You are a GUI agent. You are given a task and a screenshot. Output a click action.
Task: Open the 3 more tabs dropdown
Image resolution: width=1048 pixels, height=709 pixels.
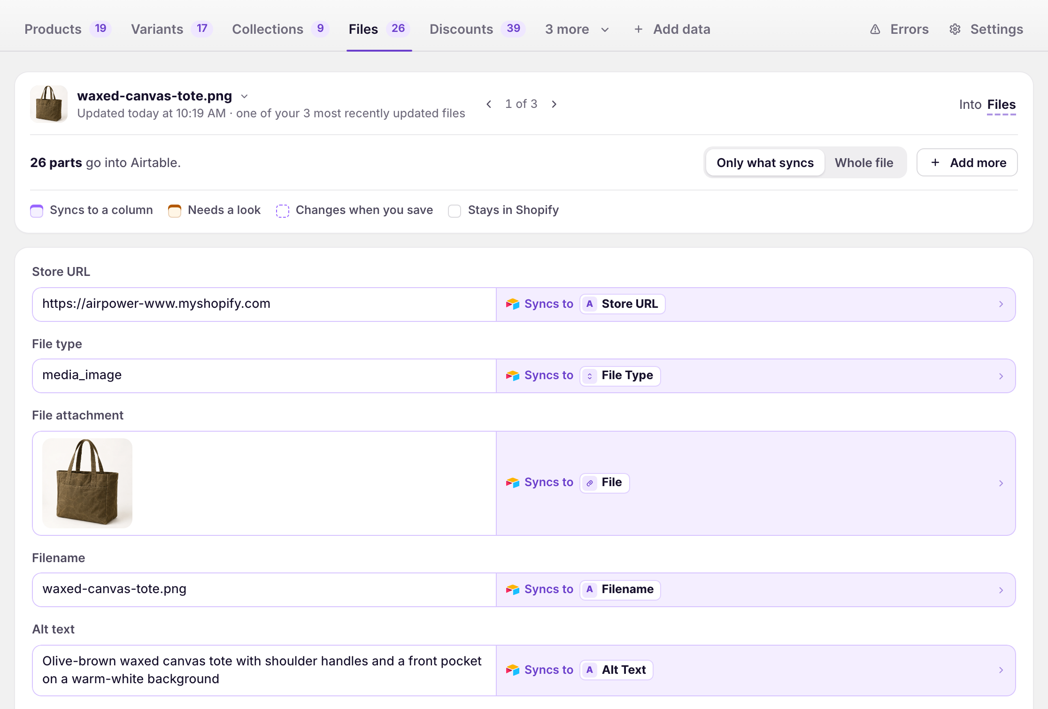(x=577, y=29)
